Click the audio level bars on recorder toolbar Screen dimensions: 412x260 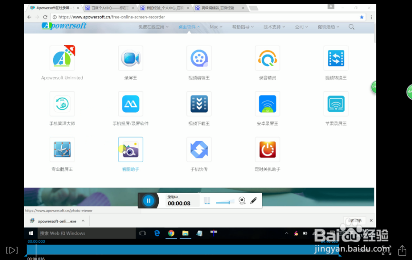(207, 201)
